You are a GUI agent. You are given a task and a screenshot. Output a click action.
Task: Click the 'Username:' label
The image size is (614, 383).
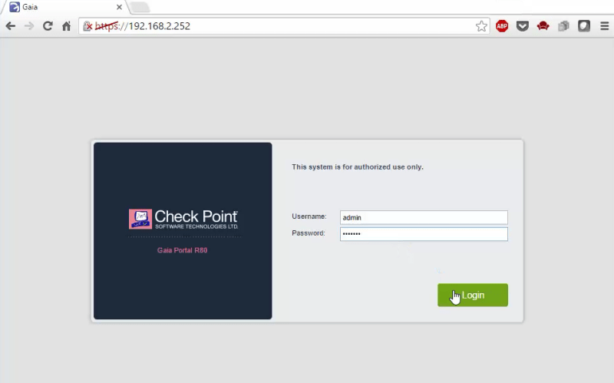[309, 216]
